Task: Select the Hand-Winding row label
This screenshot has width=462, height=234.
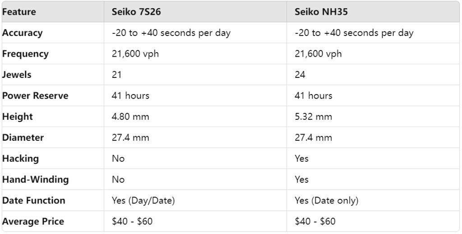Action: (x=36, y=180)
